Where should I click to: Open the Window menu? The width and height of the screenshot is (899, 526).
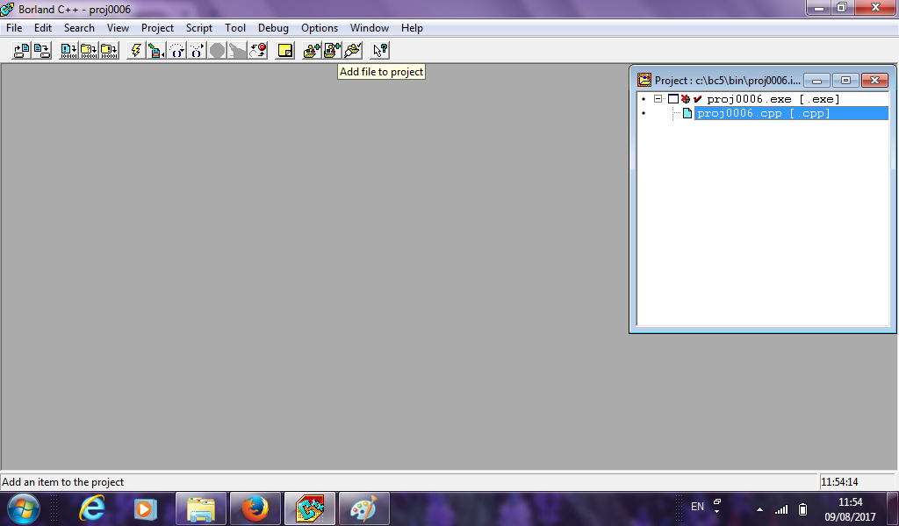point(370,27)
